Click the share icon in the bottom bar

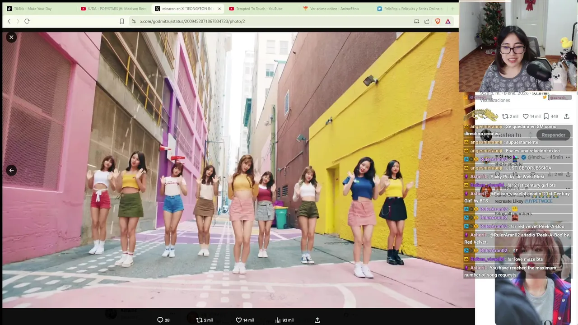point(317,320)
